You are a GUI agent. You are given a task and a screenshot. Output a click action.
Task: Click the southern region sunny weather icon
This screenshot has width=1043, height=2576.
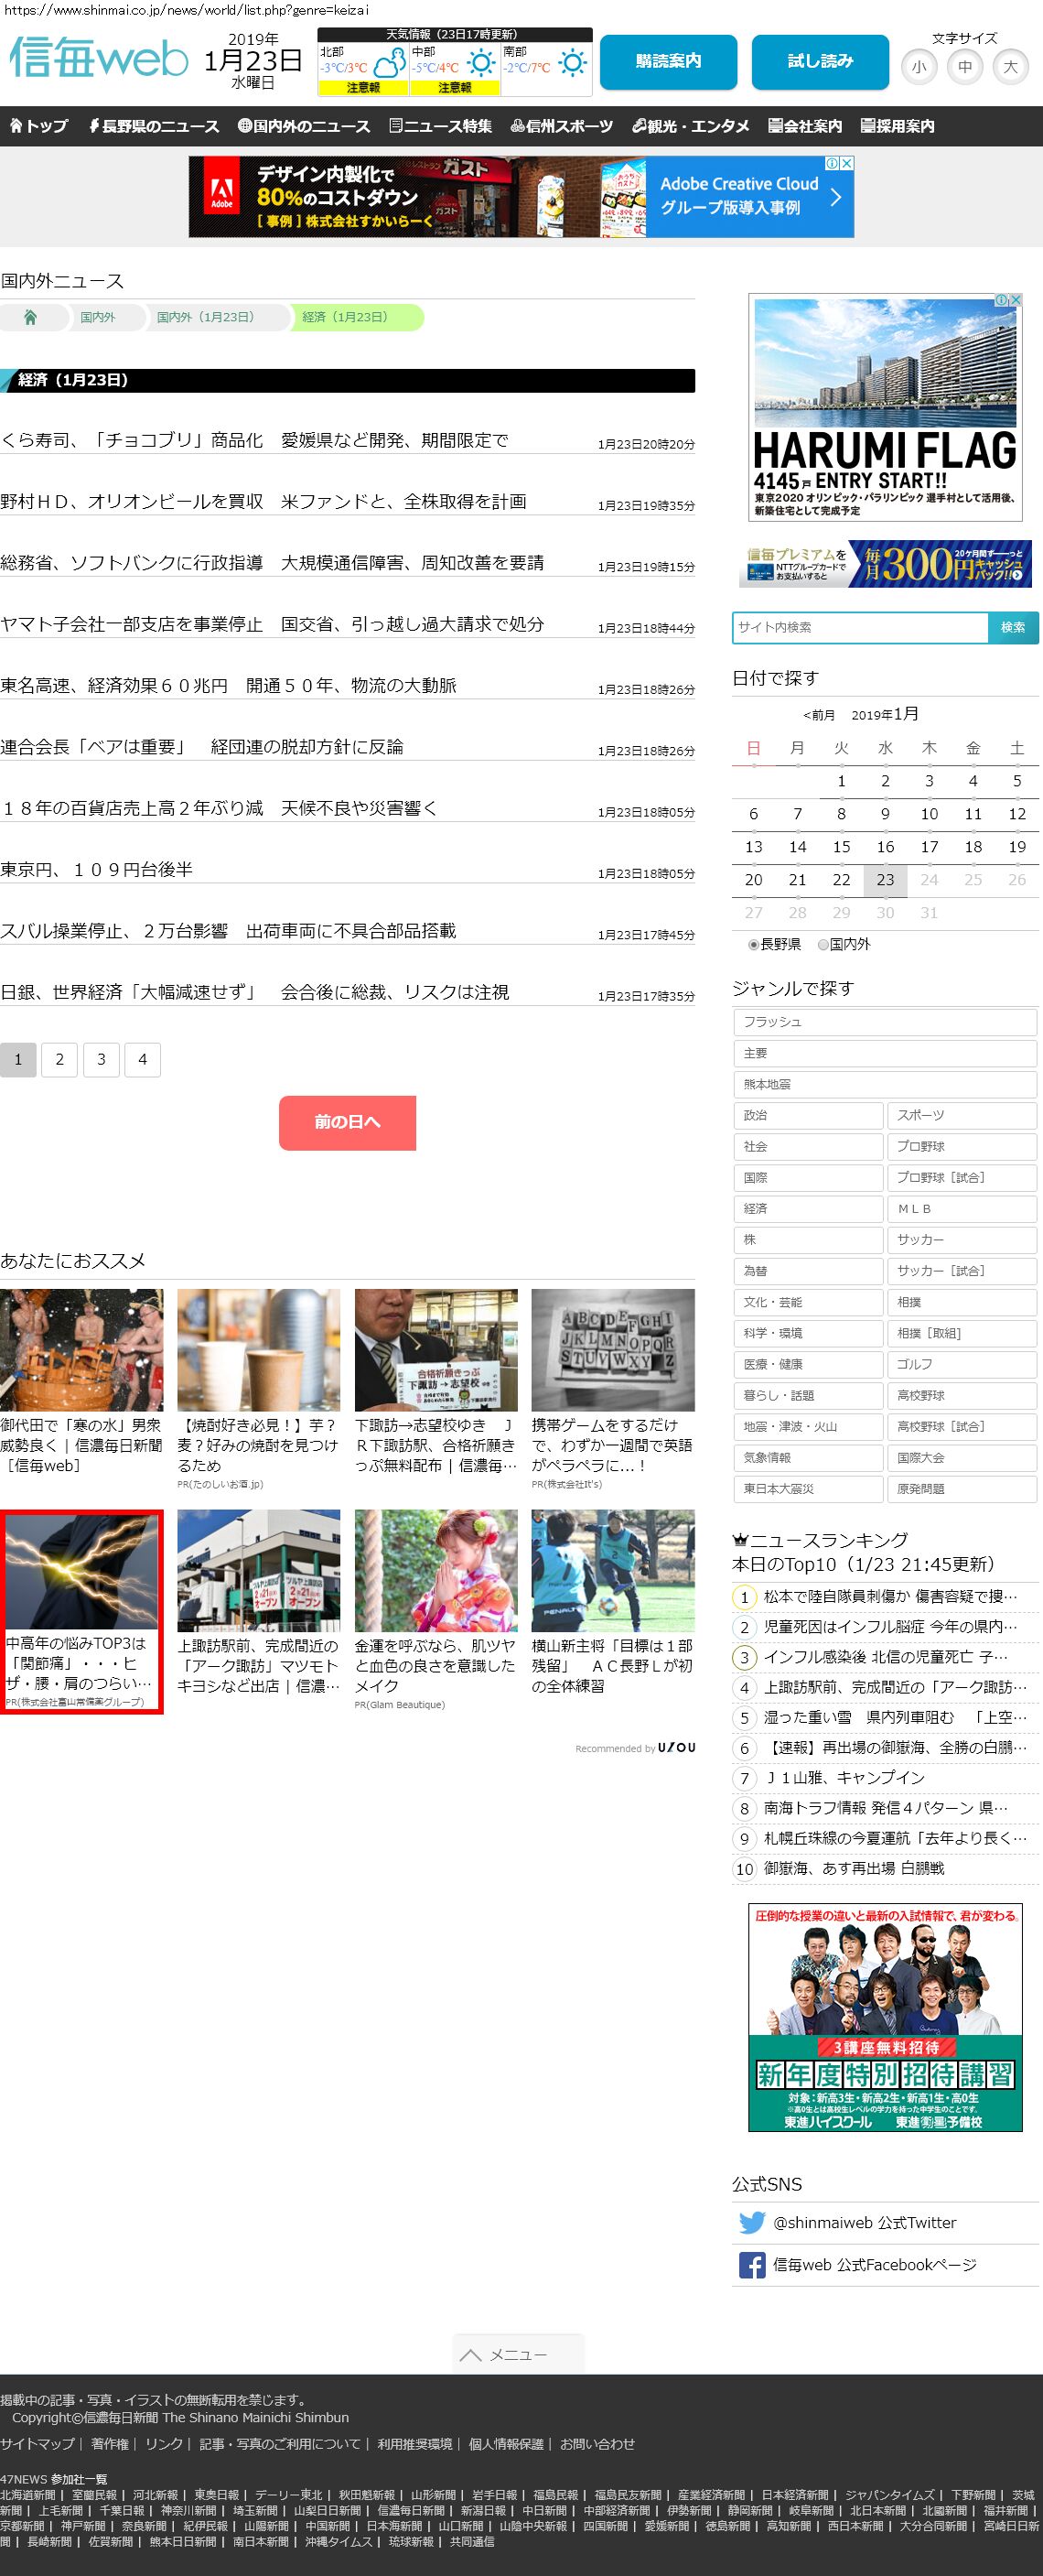click(x=573, y=63)
